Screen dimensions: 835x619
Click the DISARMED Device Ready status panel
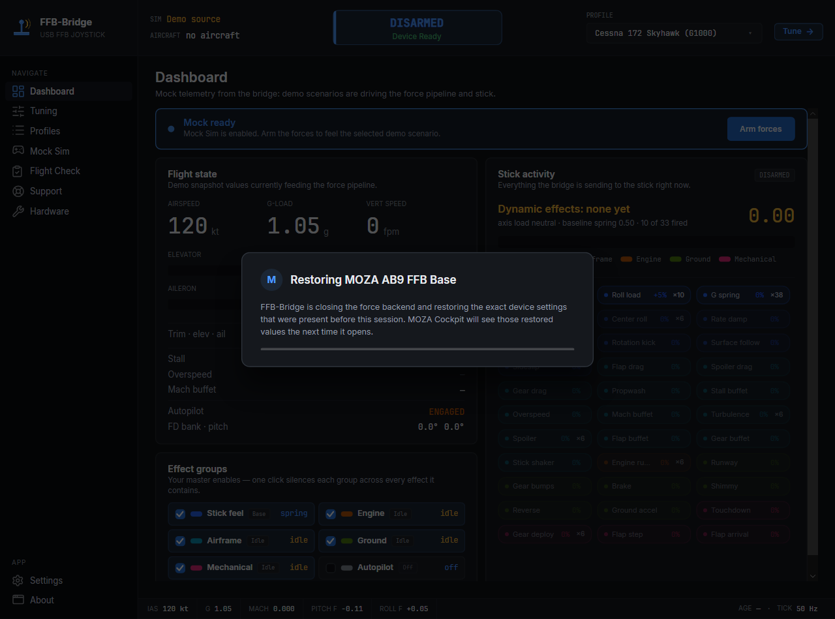point(417,27)
